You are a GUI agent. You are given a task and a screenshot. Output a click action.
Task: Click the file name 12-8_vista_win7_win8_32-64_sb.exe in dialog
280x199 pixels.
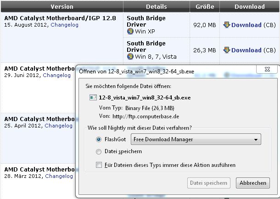145,98
